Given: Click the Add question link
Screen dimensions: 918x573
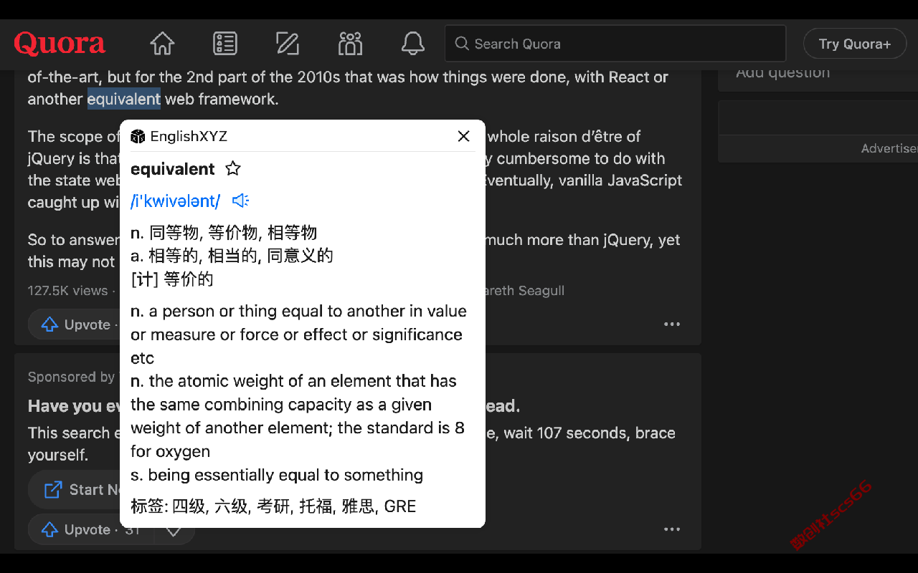Looking at the screenshot, I should point(782,72).
